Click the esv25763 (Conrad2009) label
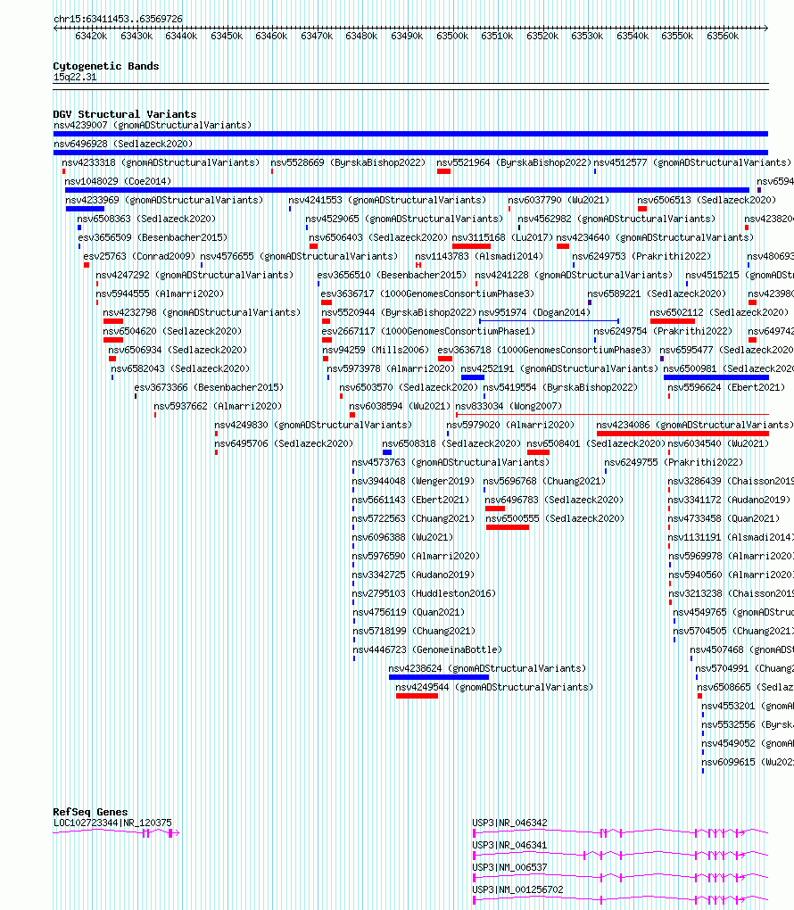This screenshot has height=910, width=794. (x=139, y=257)
